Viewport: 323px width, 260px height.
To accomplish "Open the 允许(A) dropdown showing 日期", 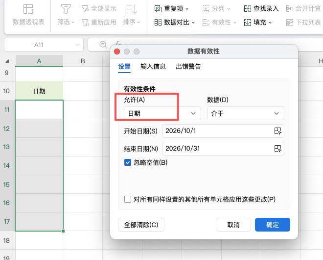I will (x=162, y=113).
